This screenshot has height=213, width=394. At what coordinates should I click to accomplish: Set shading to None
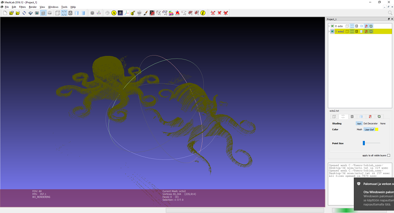tap(383, 123)
